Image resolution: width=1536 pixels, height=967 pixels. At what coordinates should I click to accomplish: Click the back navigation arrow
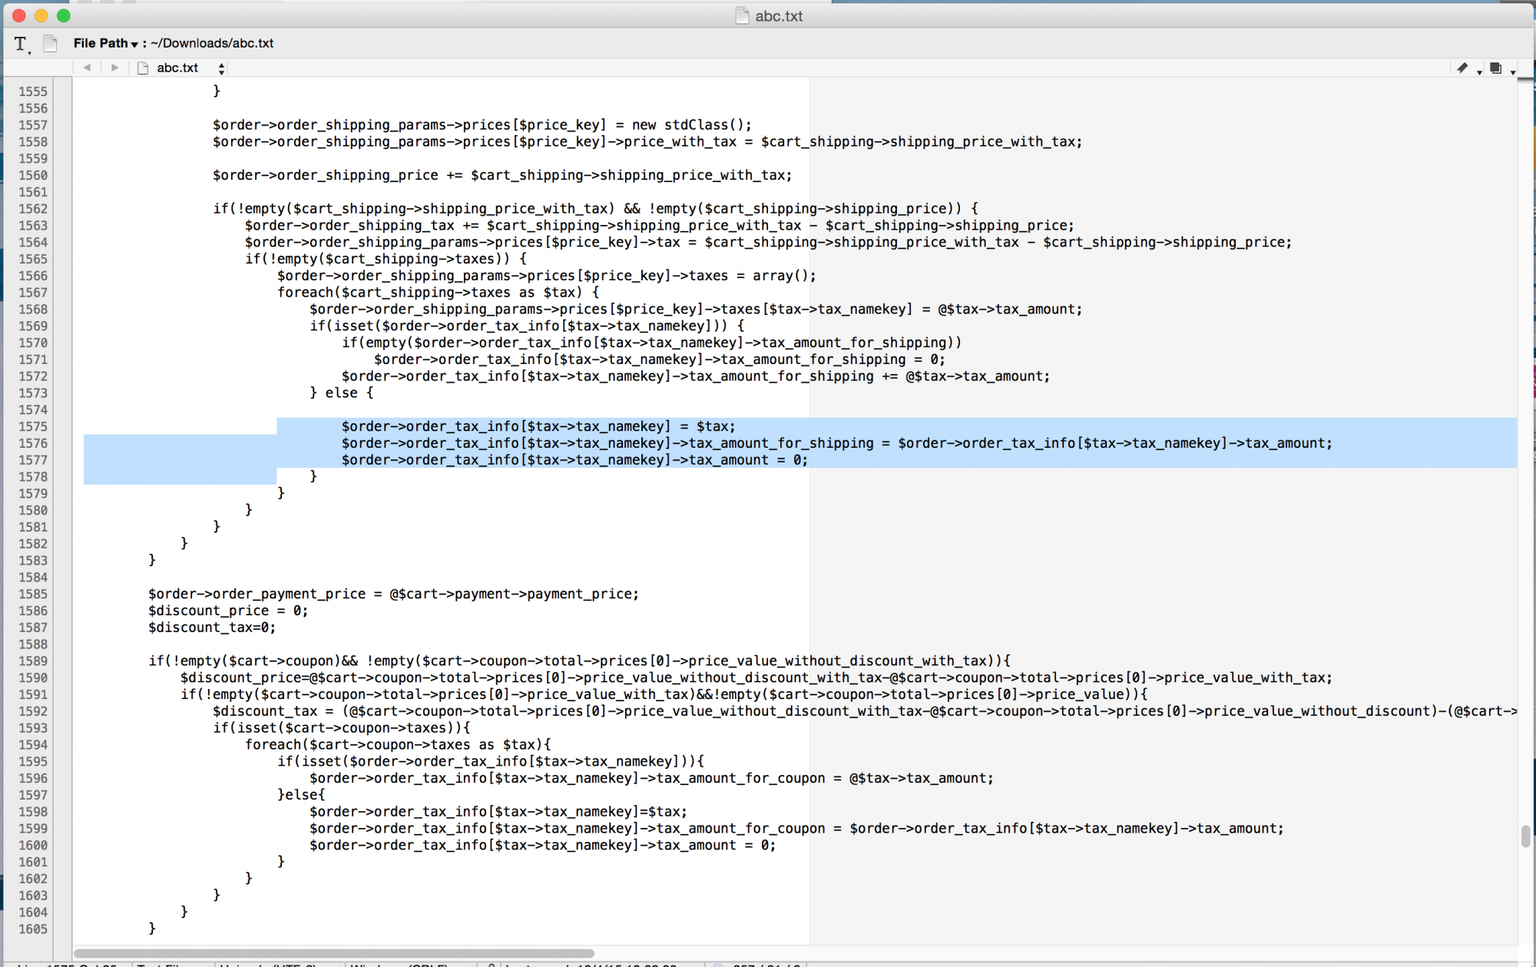[x=87, y=68]
